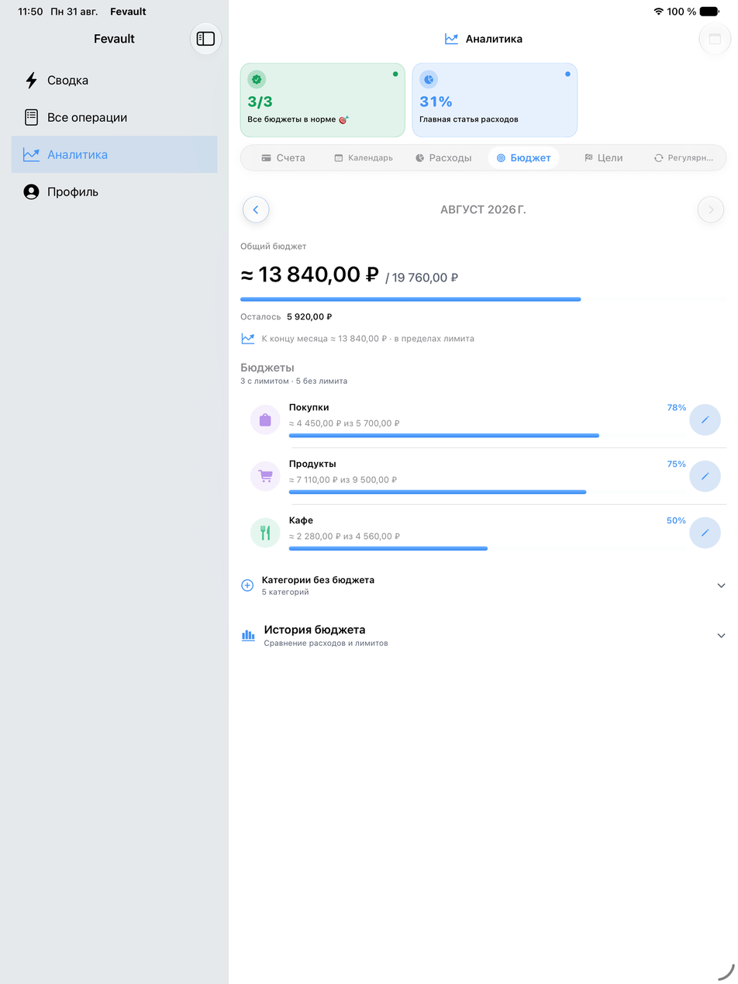Image resolution: width=738 pixels, height=984 pixels.
Task: Switch to the Расходы tab
Action: [x=443, y=157]
